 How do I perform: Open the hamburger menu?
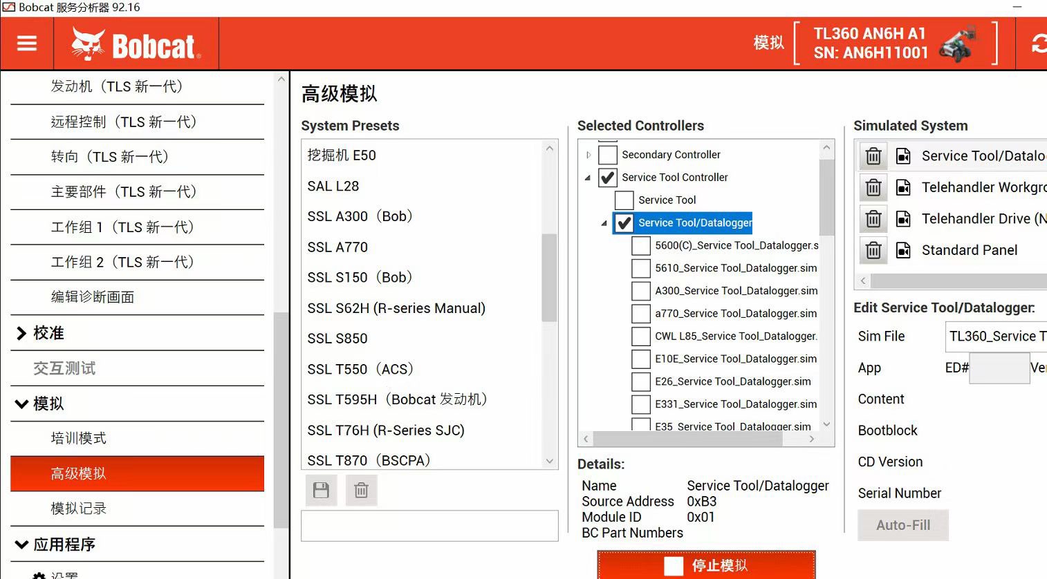click(27, 44)
